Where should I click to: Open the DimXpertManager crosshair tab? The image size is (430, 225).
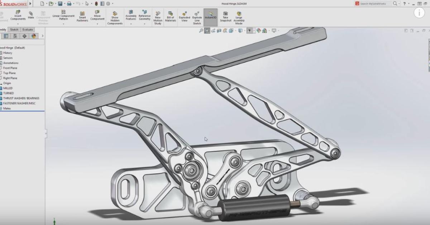[x=24, y=36]
